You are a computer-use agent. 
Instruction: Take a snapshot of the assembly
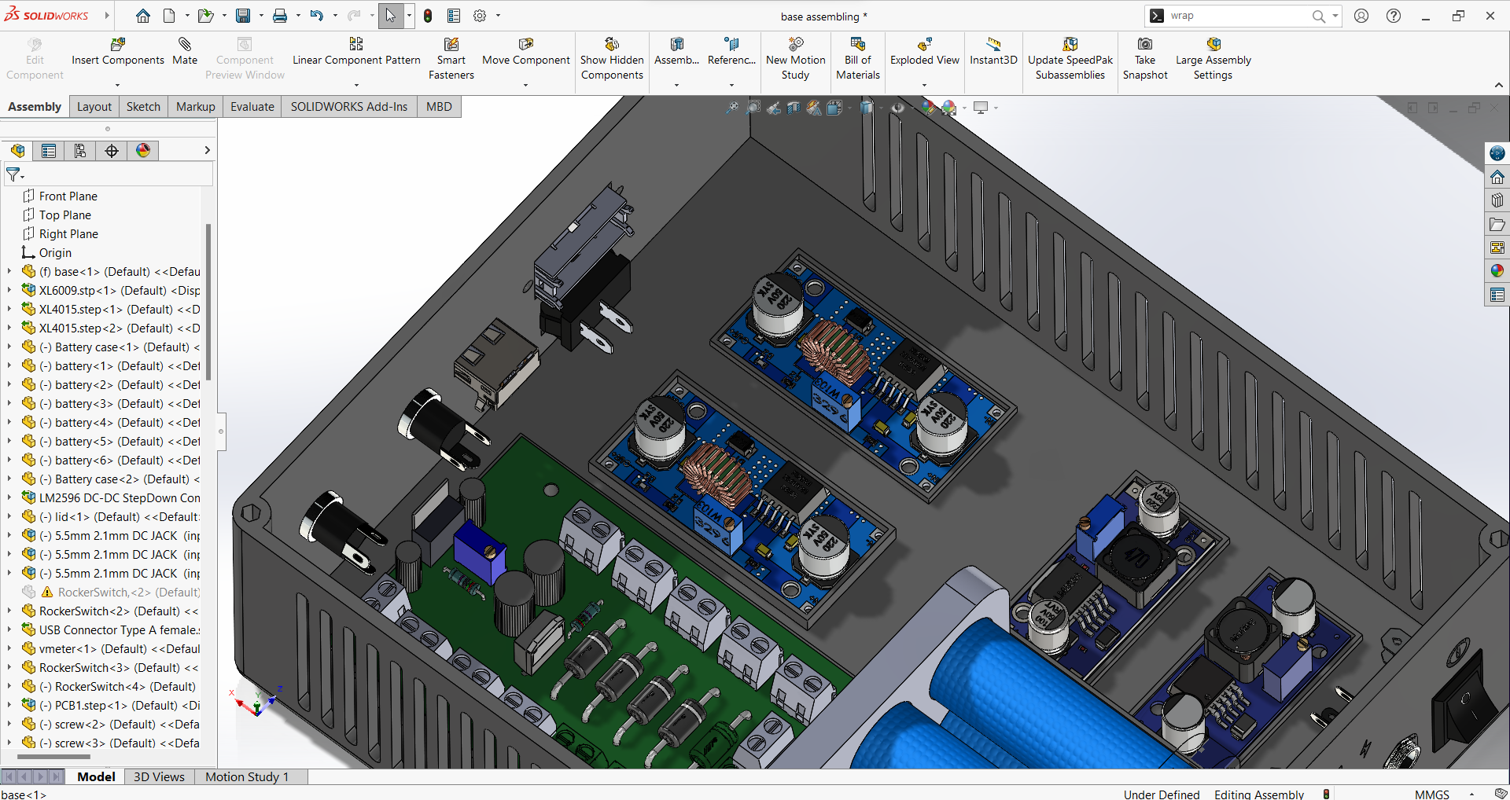(x=1145, y=57)
